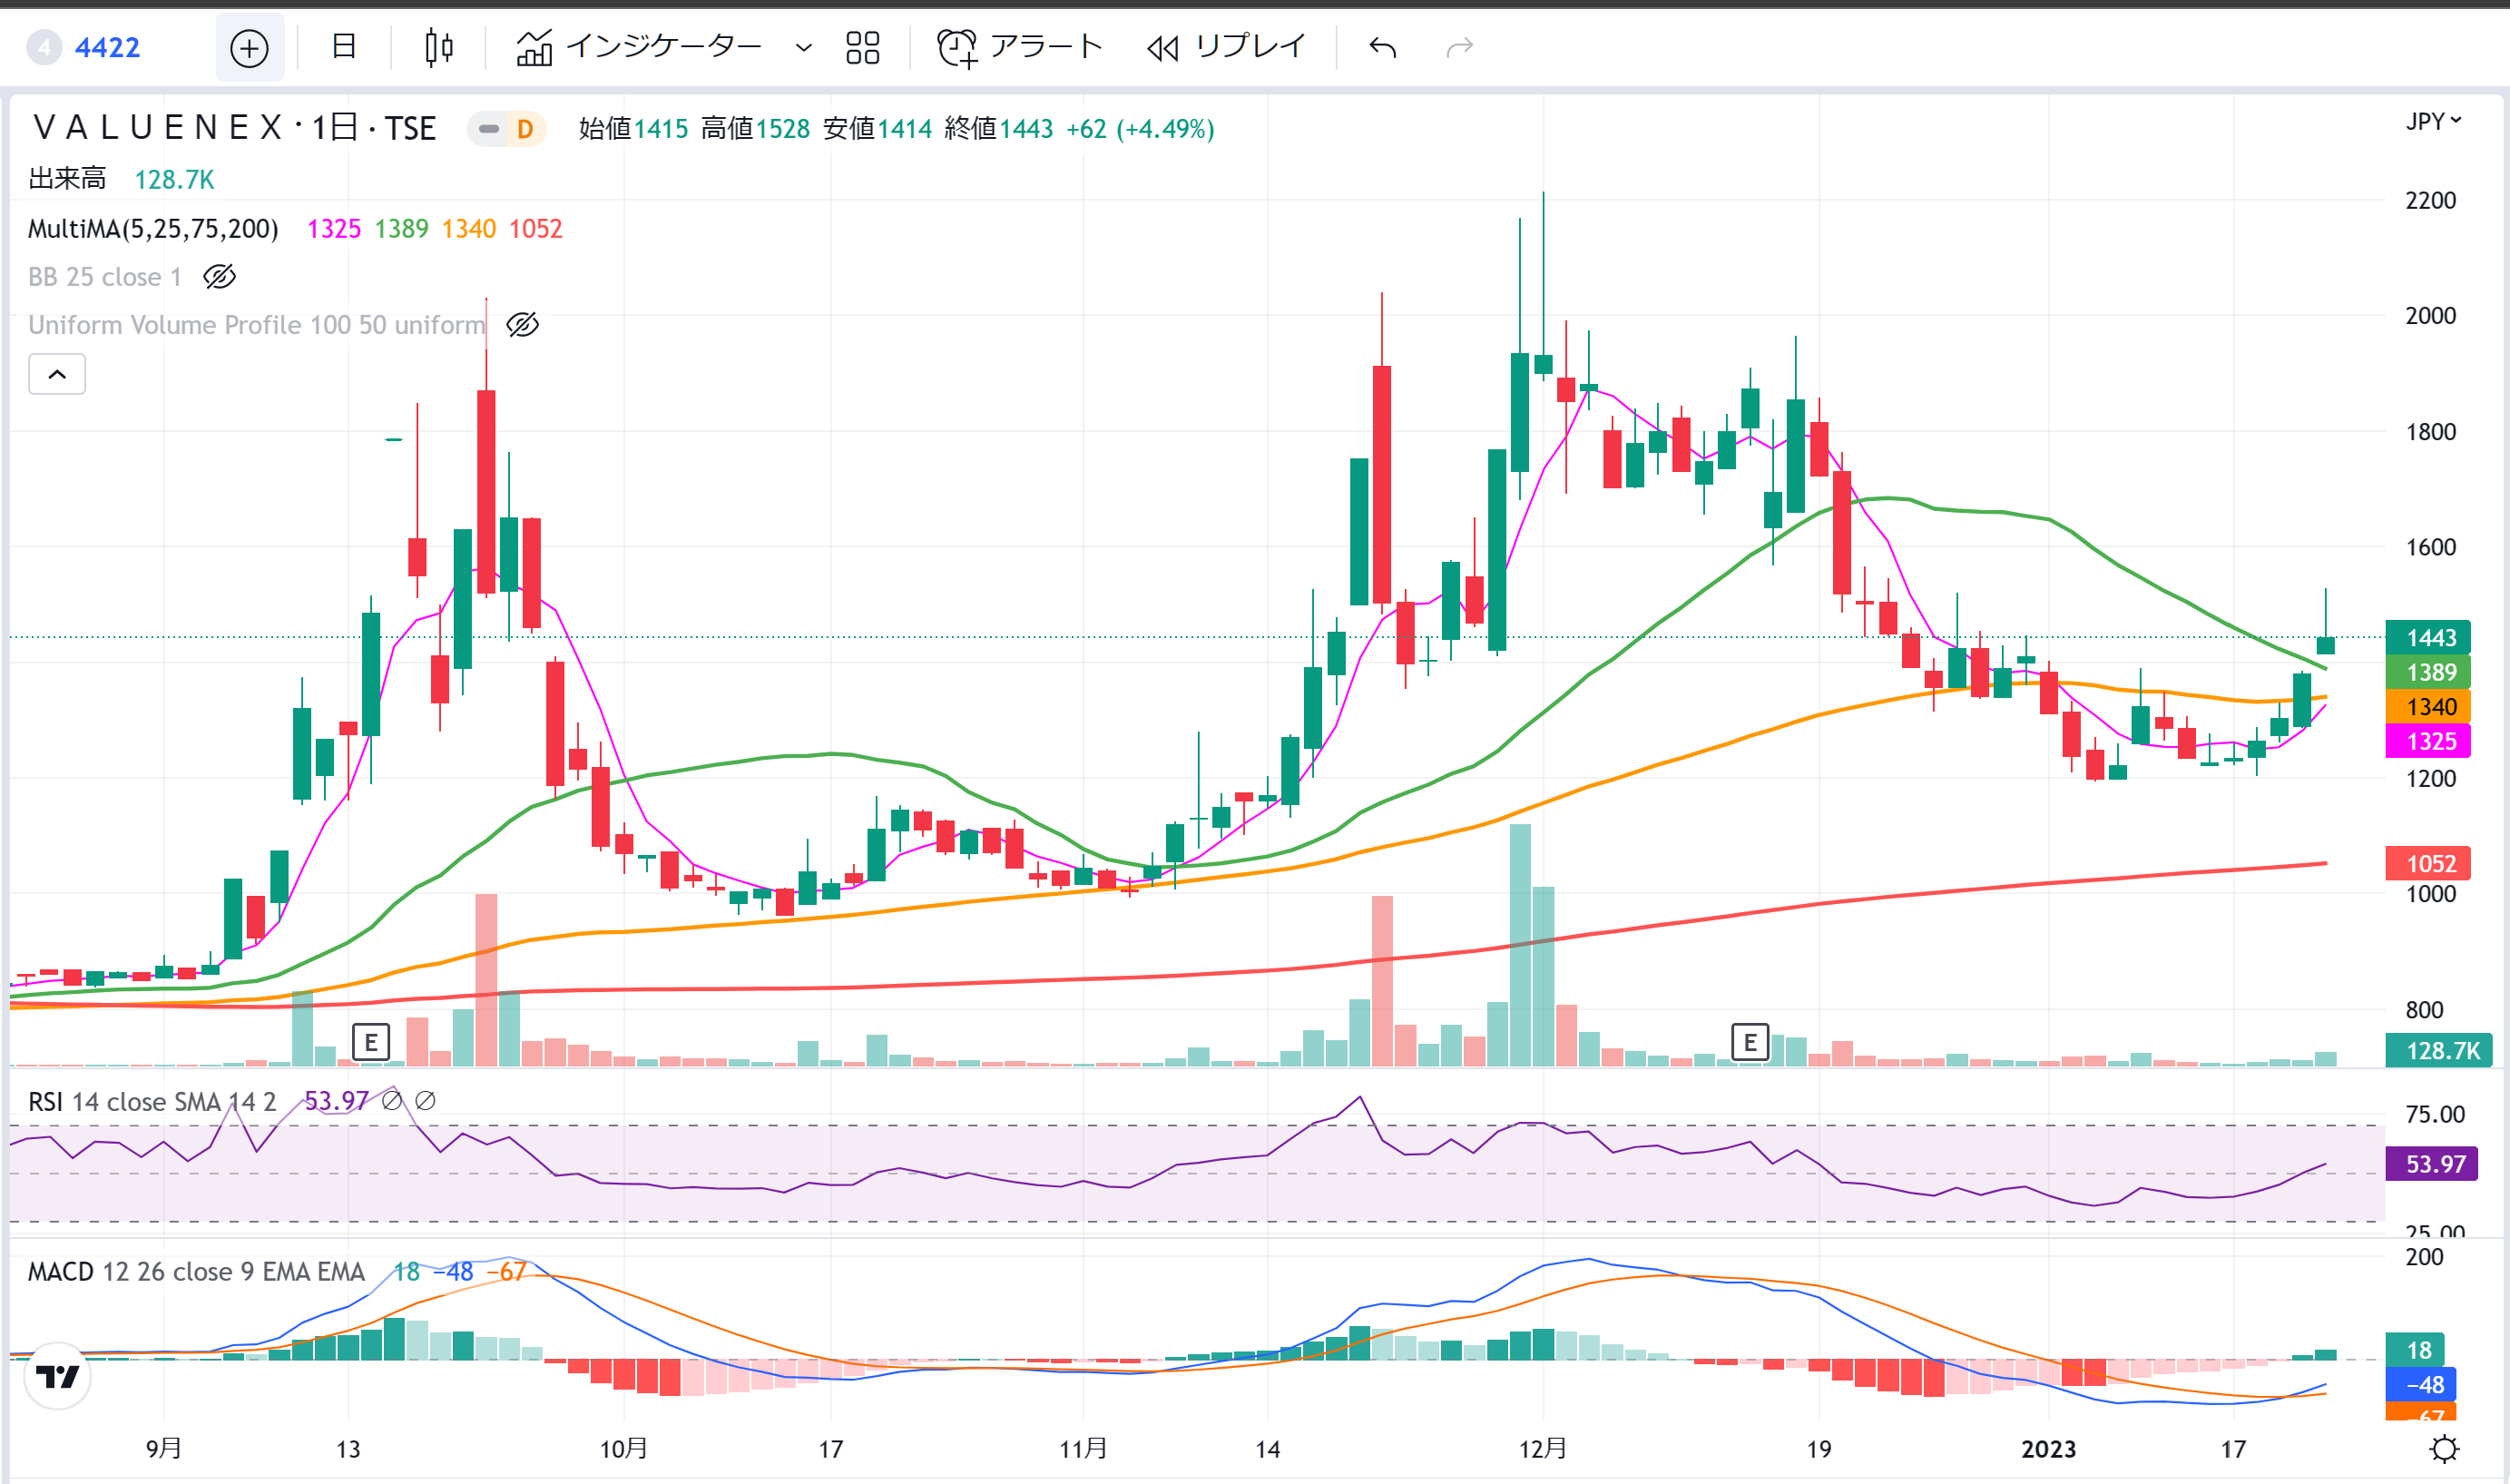This screenshot has width=2510, height=1484.
Task: Open the TradingView logo button
Action: [57, 1376]
